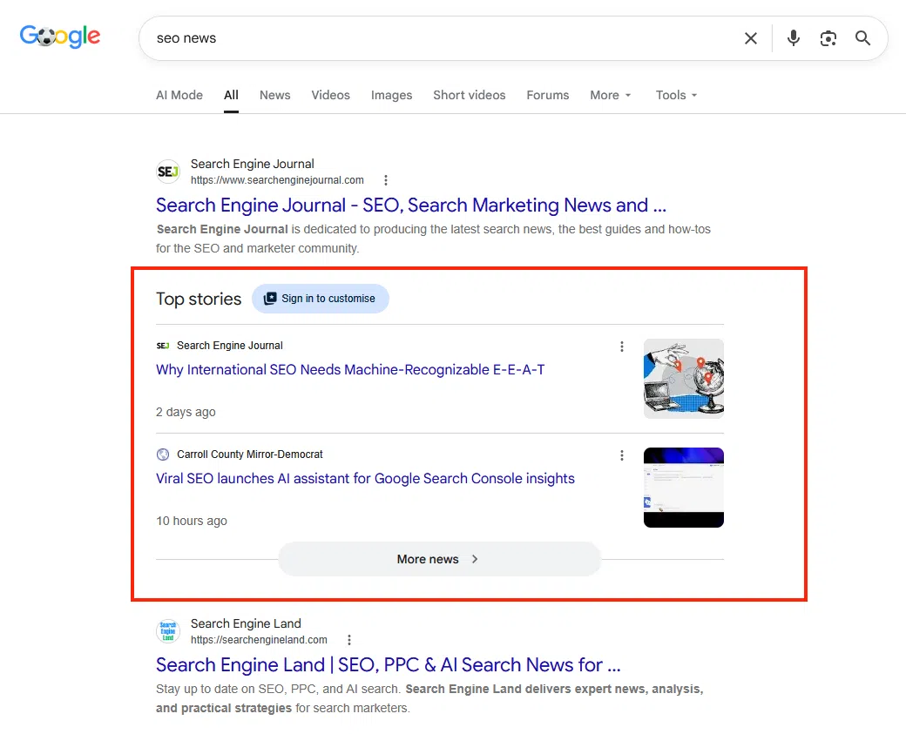Click the globe thumbnail of the E-E-A-T story
The width and height of the screenshot is (906, 734).
(684, 378)
